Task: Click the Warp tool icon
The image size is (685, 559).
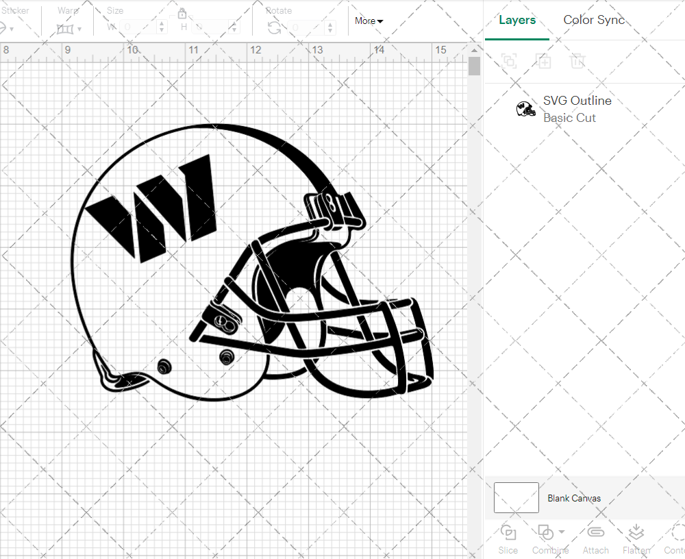Action: [x=66, y=29]
